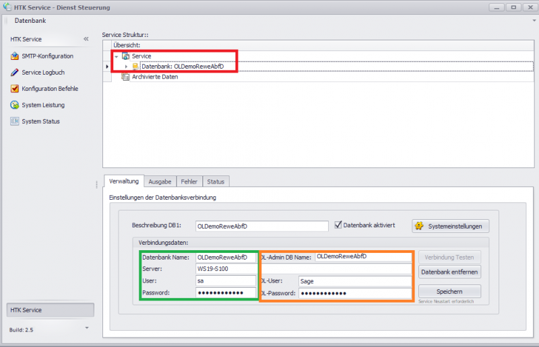The width and height of the screenshot is (539, 347).
Task: Switch to the Ausgabe tab
Action: click(x=160, y=182)
